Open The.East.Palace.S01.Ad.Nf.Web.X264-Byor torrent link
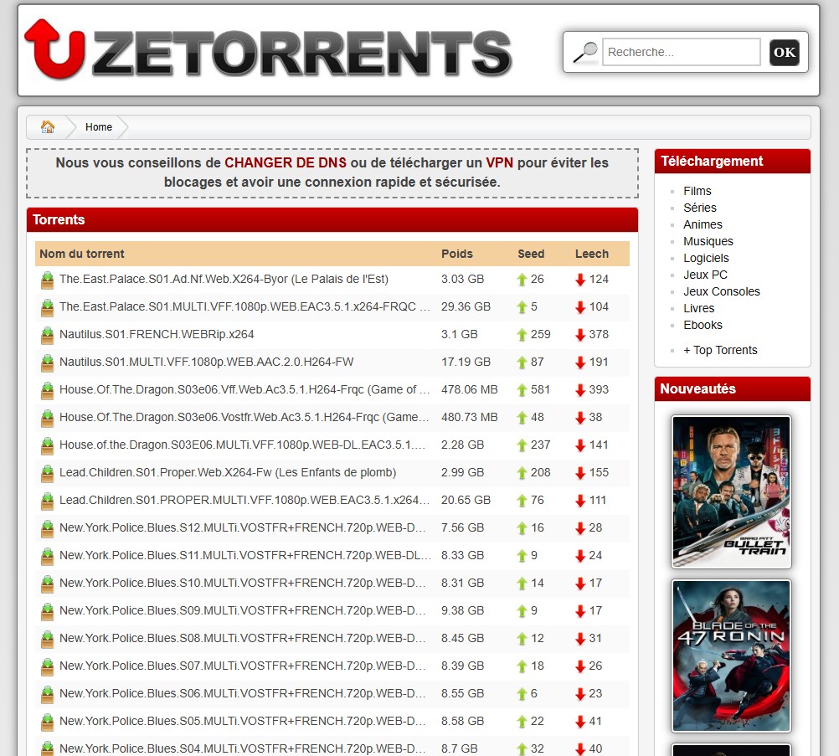This screenshot has height=756, width=839. click(x=224, y=279)
